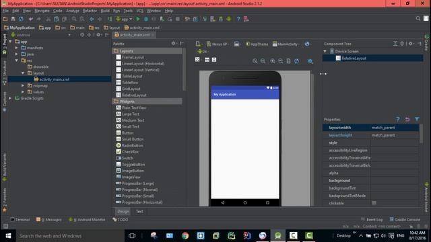Open API level 24 dropdown
The height and width of the screenshot is (242, 431).
click(x=203, y=51)
